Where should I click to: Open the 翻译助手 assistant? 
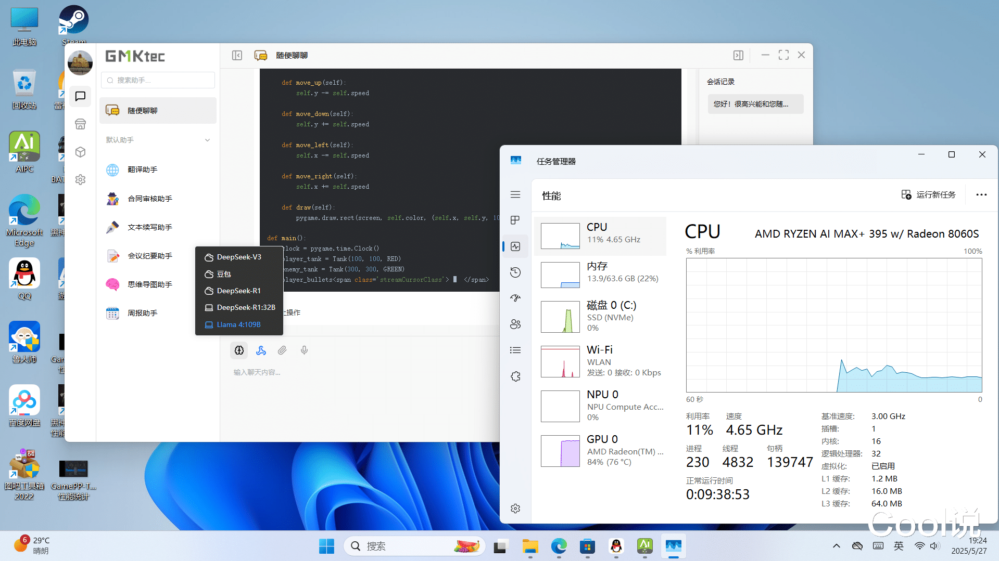(143, 170)
